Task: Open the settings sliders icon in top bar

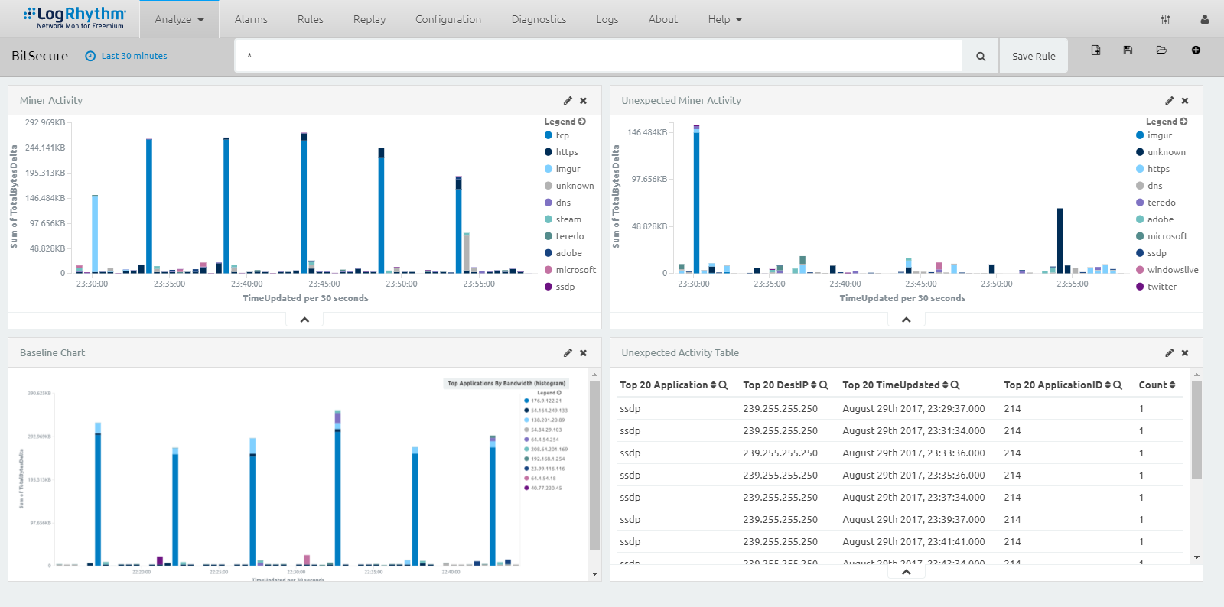Action: coord(1165,19)
